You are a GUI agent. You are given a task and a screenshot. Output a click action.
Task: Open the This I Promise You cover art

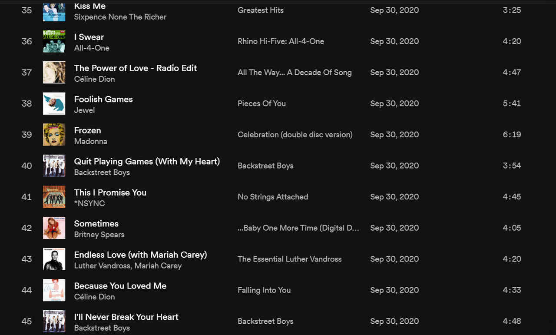54,197
